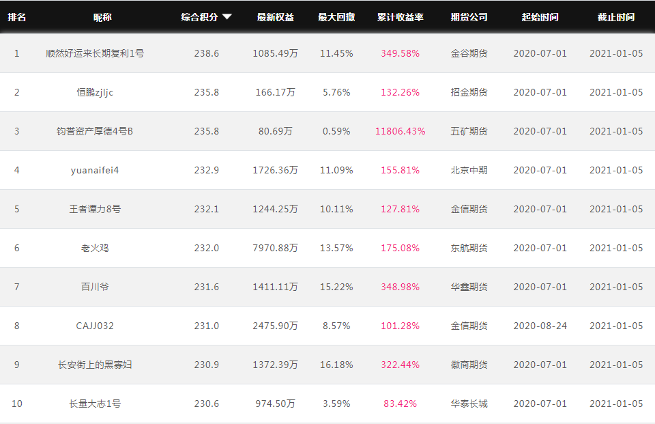Screen dimensions: 655x424
Task: Sort by 综合积分 column header
Action: coord(199,17)
